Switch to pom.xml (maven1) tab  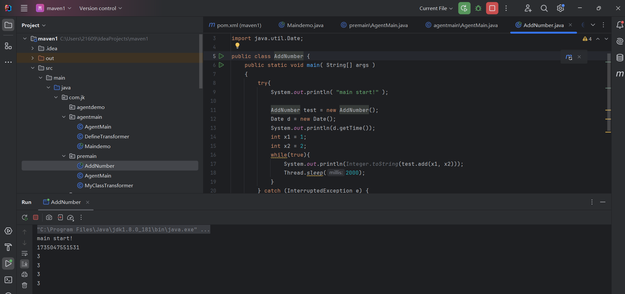(235, 25)
